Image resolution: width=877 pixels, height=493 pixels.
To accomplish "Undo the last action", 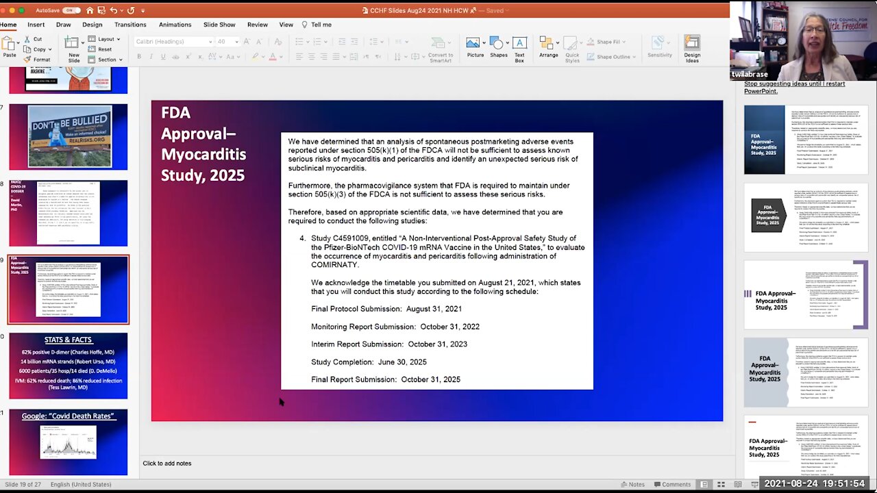I will (114, 10).
